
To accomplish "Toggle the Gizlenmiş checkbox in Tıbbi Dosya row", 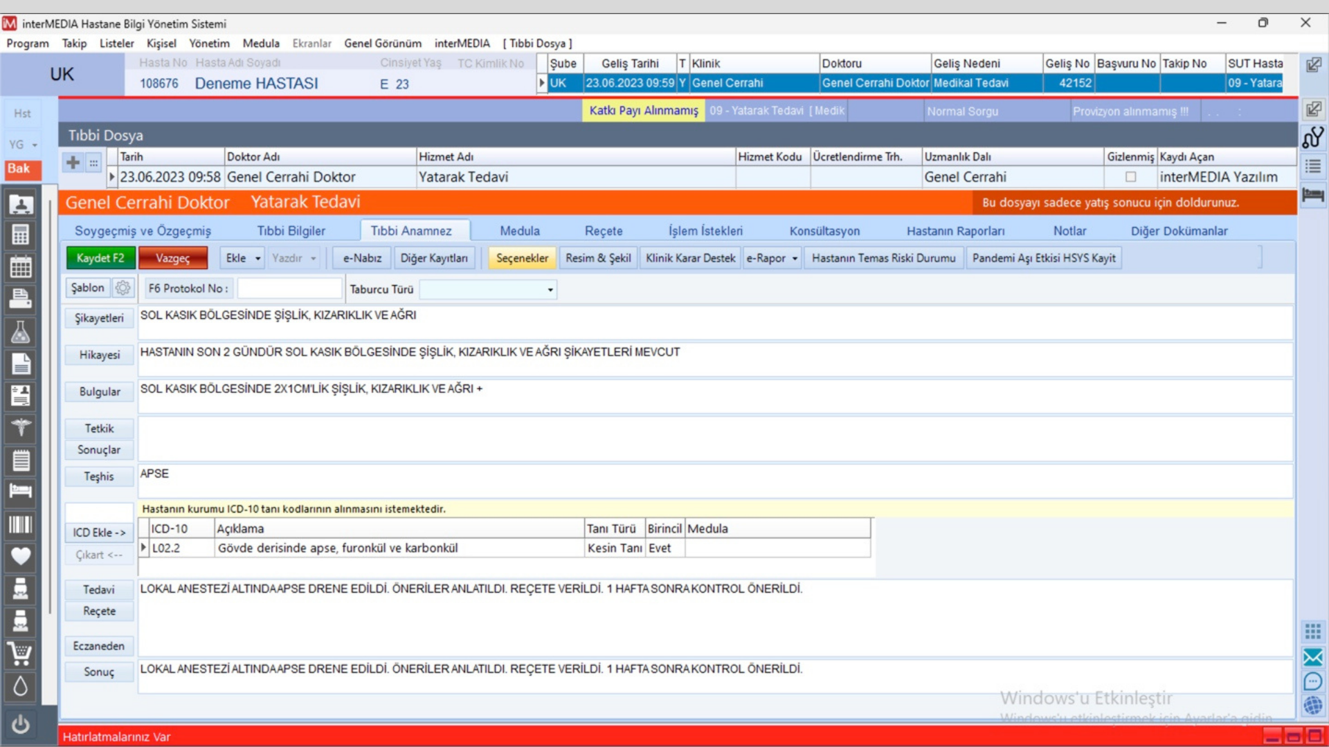I will tap(1130, 177).
